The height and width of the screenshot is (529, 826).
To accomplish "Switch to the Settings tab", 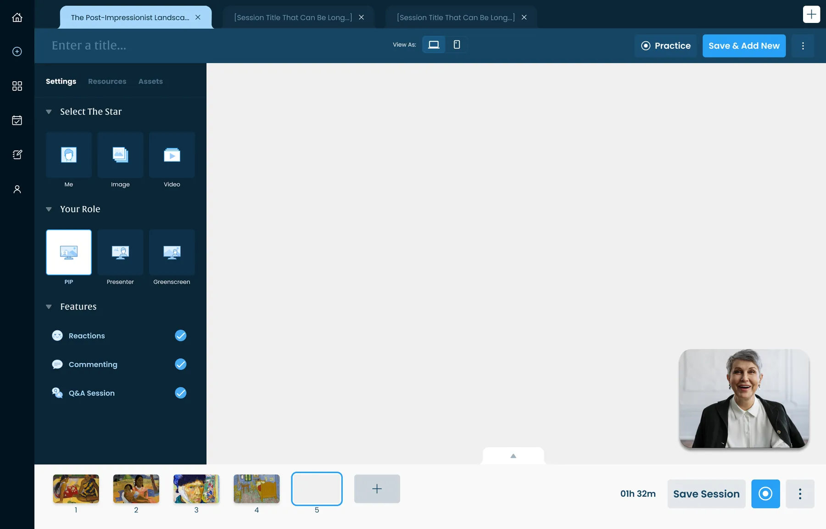I will [x=61, y=81].
